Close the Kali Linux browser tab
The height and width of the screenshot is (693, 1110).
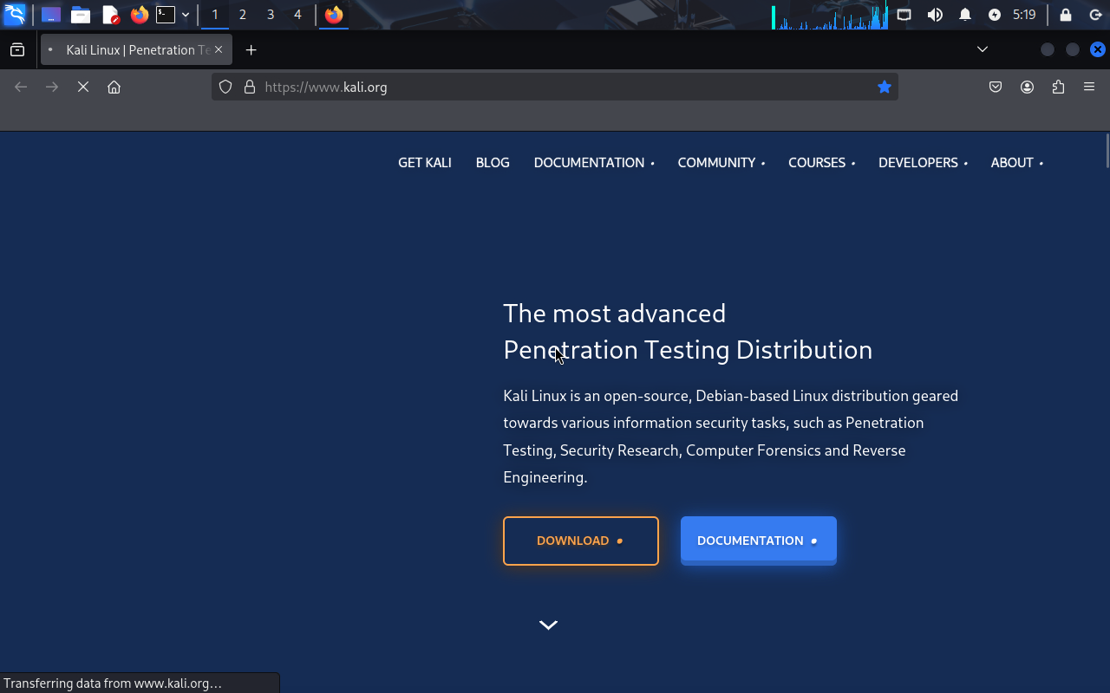[219, 50]
